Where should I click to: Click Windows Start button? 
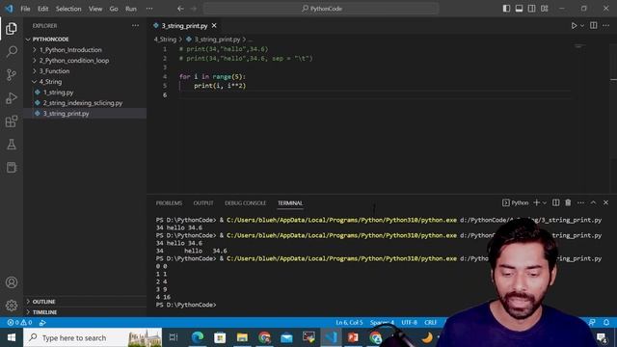pyautogui.click(x=12, y=337)
